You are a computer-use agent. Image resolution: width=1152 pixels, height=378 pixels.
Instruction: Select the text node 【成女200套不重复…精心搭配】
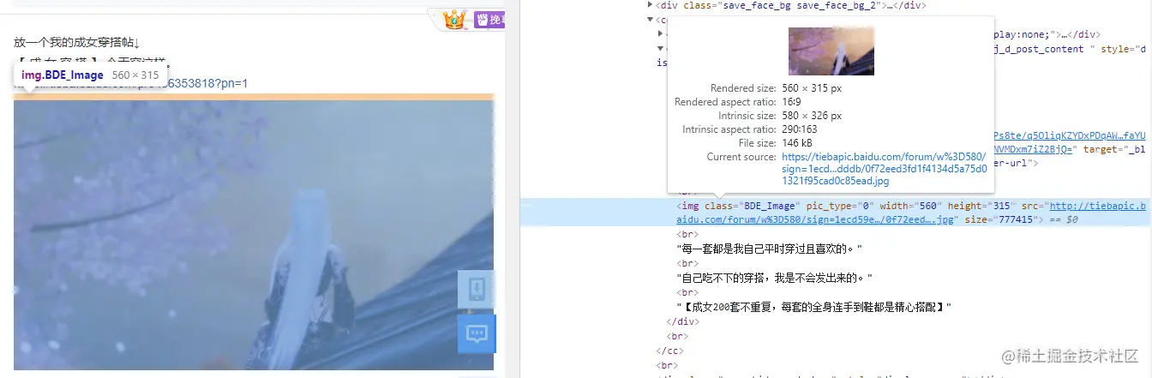(814, 307)
